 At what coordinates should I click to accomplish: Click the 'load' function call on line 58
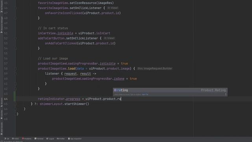(71, 69)
